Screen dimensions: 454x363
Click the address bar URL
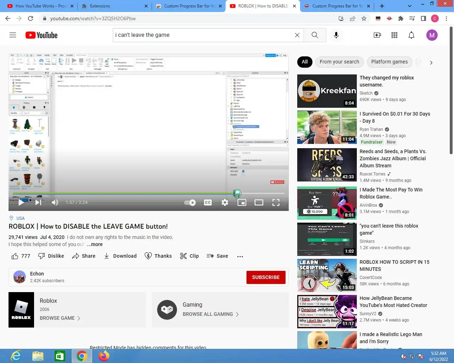(93, 18)
